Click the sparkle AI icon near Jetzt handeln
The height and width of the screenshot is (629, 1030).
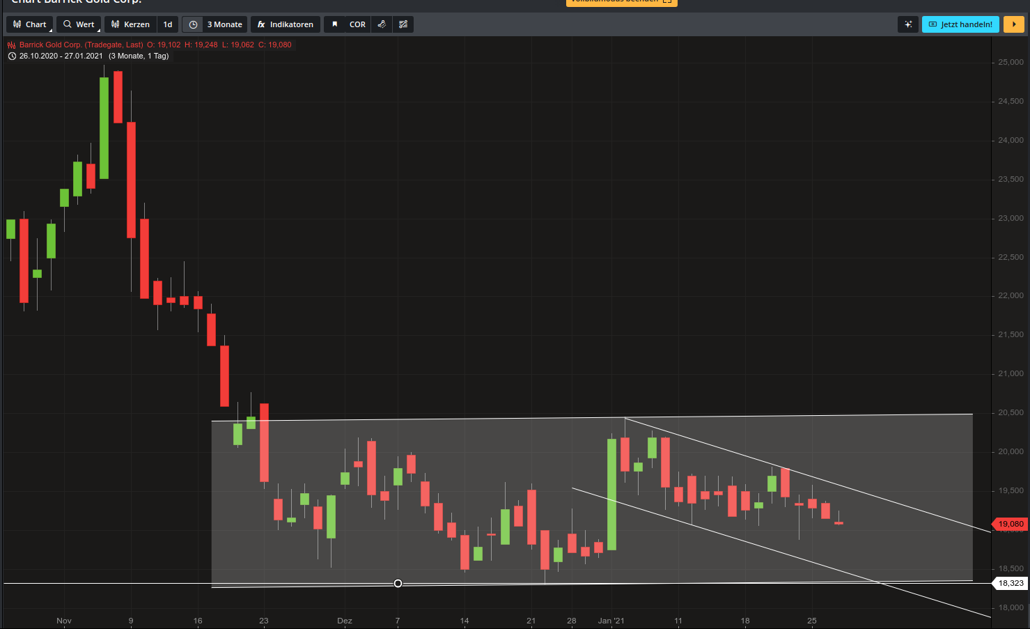(x=907, y=24)
